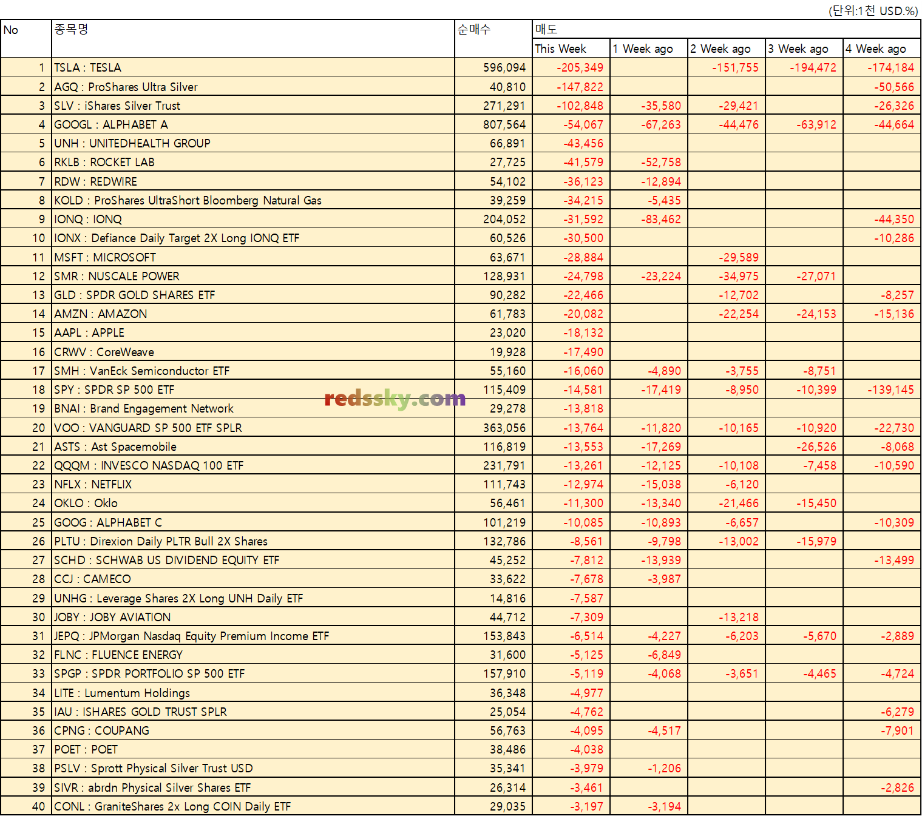Image resolution: width=922 pixels, height=816 pixels.
Task: Click the -147,822 This Week value
Action: tap(580, 86)
